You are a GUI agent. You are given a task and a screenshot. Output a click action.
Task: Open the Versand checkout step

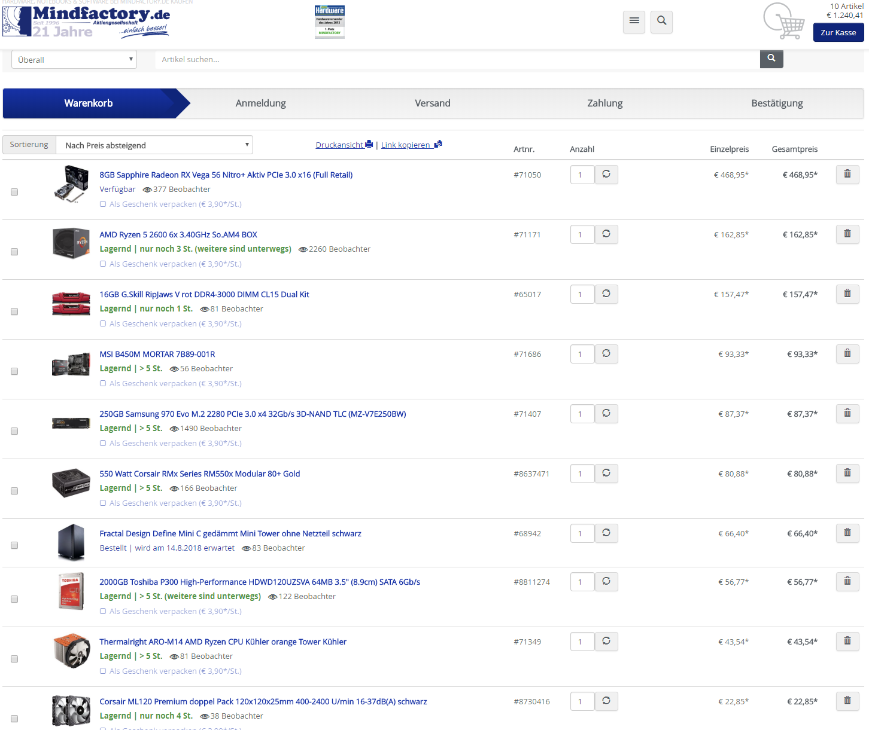coord(433,103)
